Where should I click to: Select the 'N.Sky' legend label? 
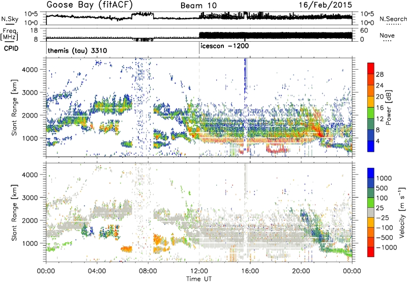(x=10, y=19)
